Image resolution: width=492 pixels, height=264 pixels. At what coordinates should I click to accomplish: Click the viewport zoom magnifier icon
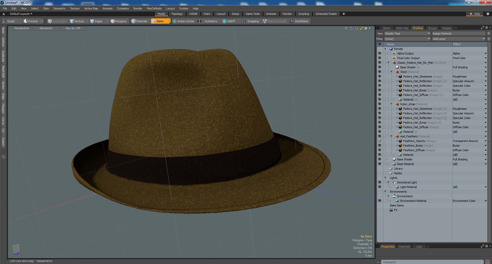point(357,28)
